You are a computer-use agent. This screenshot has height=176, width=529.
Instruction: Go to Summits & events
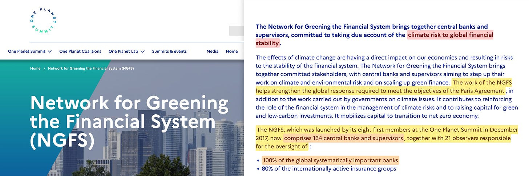(169, 52)
